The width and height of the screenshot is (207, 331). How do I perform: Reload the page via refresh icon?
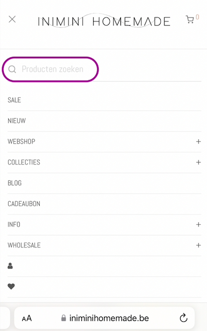click(183, 318)
